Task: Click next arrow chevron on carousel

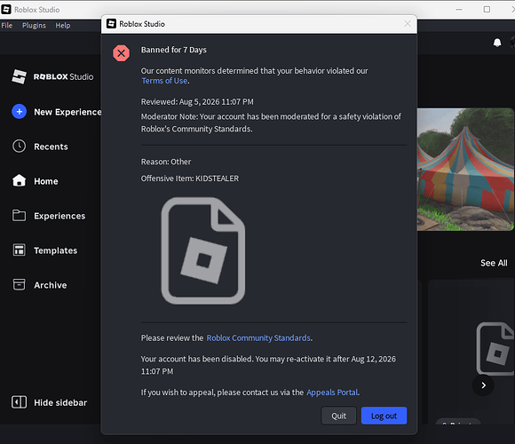Action: [483, 385]
